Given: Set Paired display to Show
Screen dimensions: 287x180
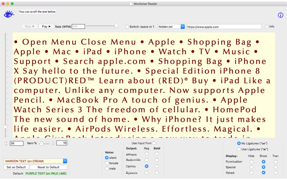Looking at the screenshot, I should 263,173.
